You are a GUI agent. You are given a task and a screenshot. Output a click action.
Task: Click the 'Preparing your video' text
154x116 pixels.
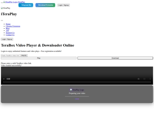[x=77, y=93]
